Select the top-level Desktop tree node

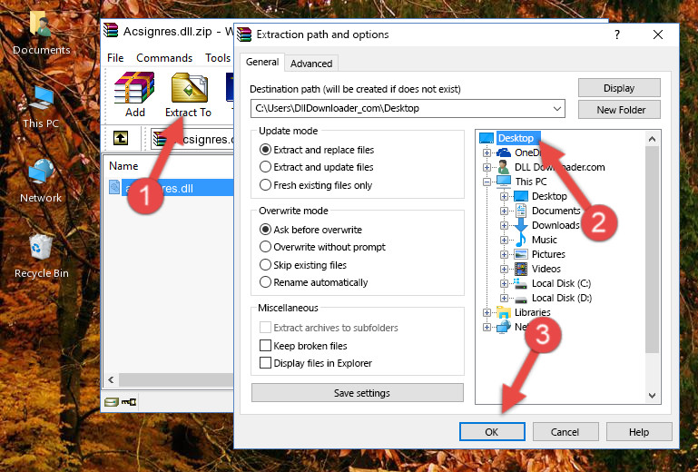516,138
